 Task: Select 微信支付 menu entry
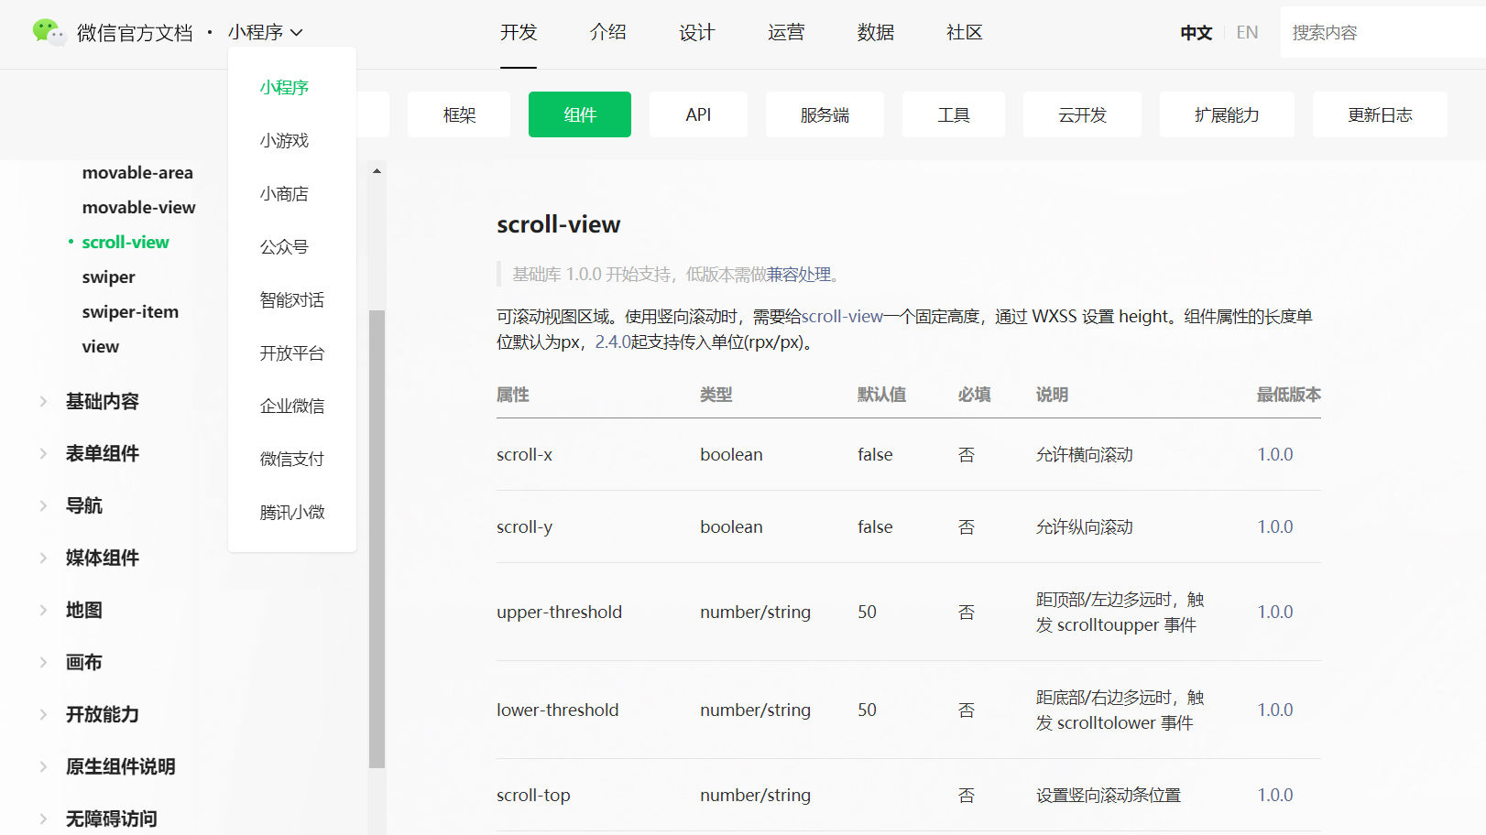291,460
